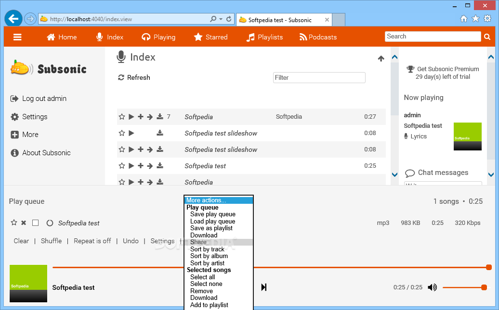Choose Remove in Selected songs group
This screenshot has width=499, height=310.
[x=201, y=291]
